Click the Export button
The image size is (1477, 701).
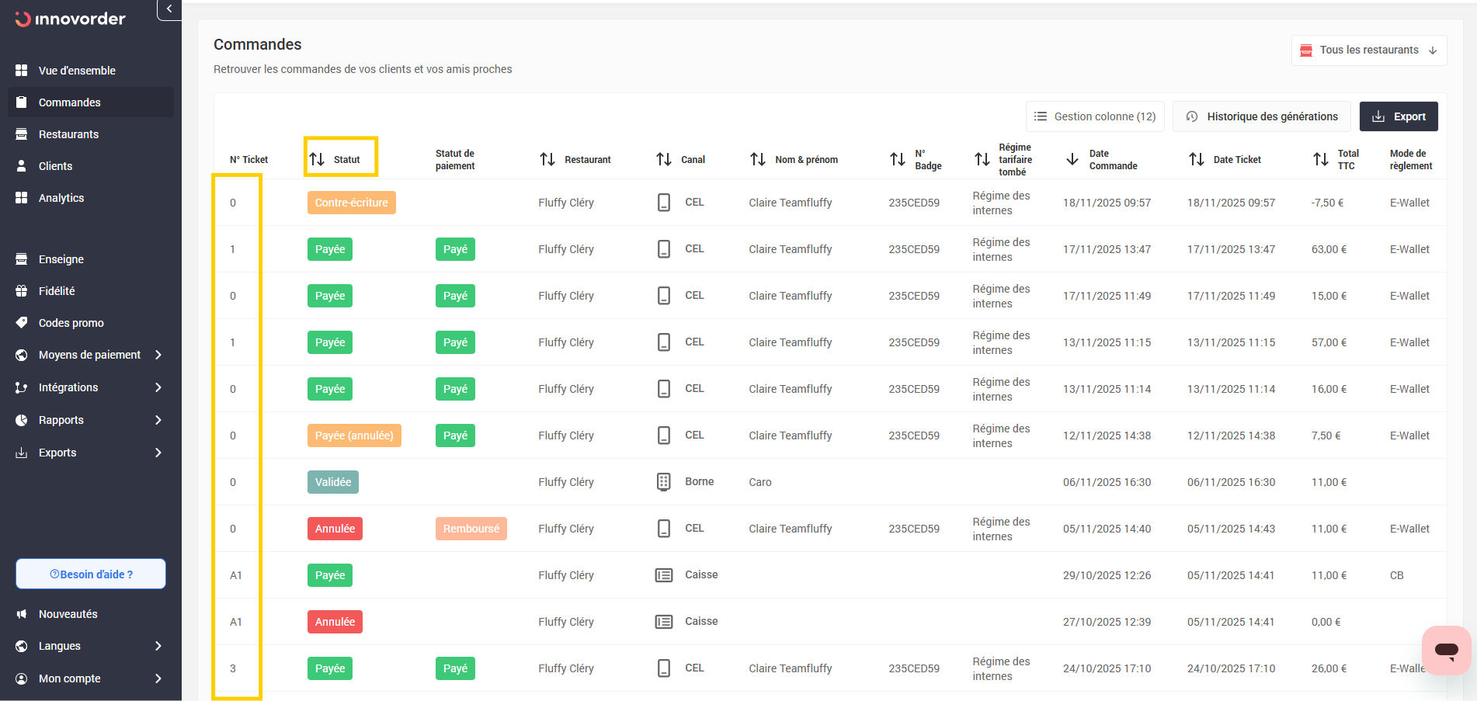click(x=1399, y=116)
